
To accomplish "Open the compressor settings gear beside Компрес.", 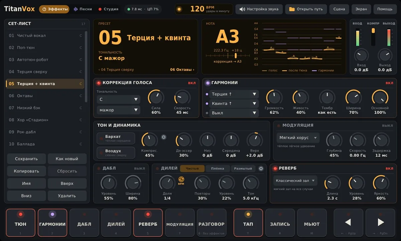I will pyautogui.click(x=164, y=137).
